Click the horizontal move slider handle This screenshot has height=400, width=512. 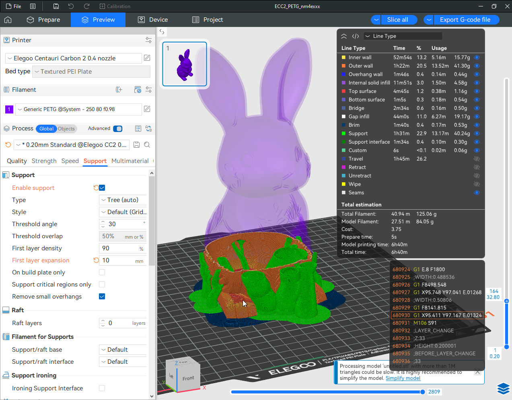coord(422,392)
